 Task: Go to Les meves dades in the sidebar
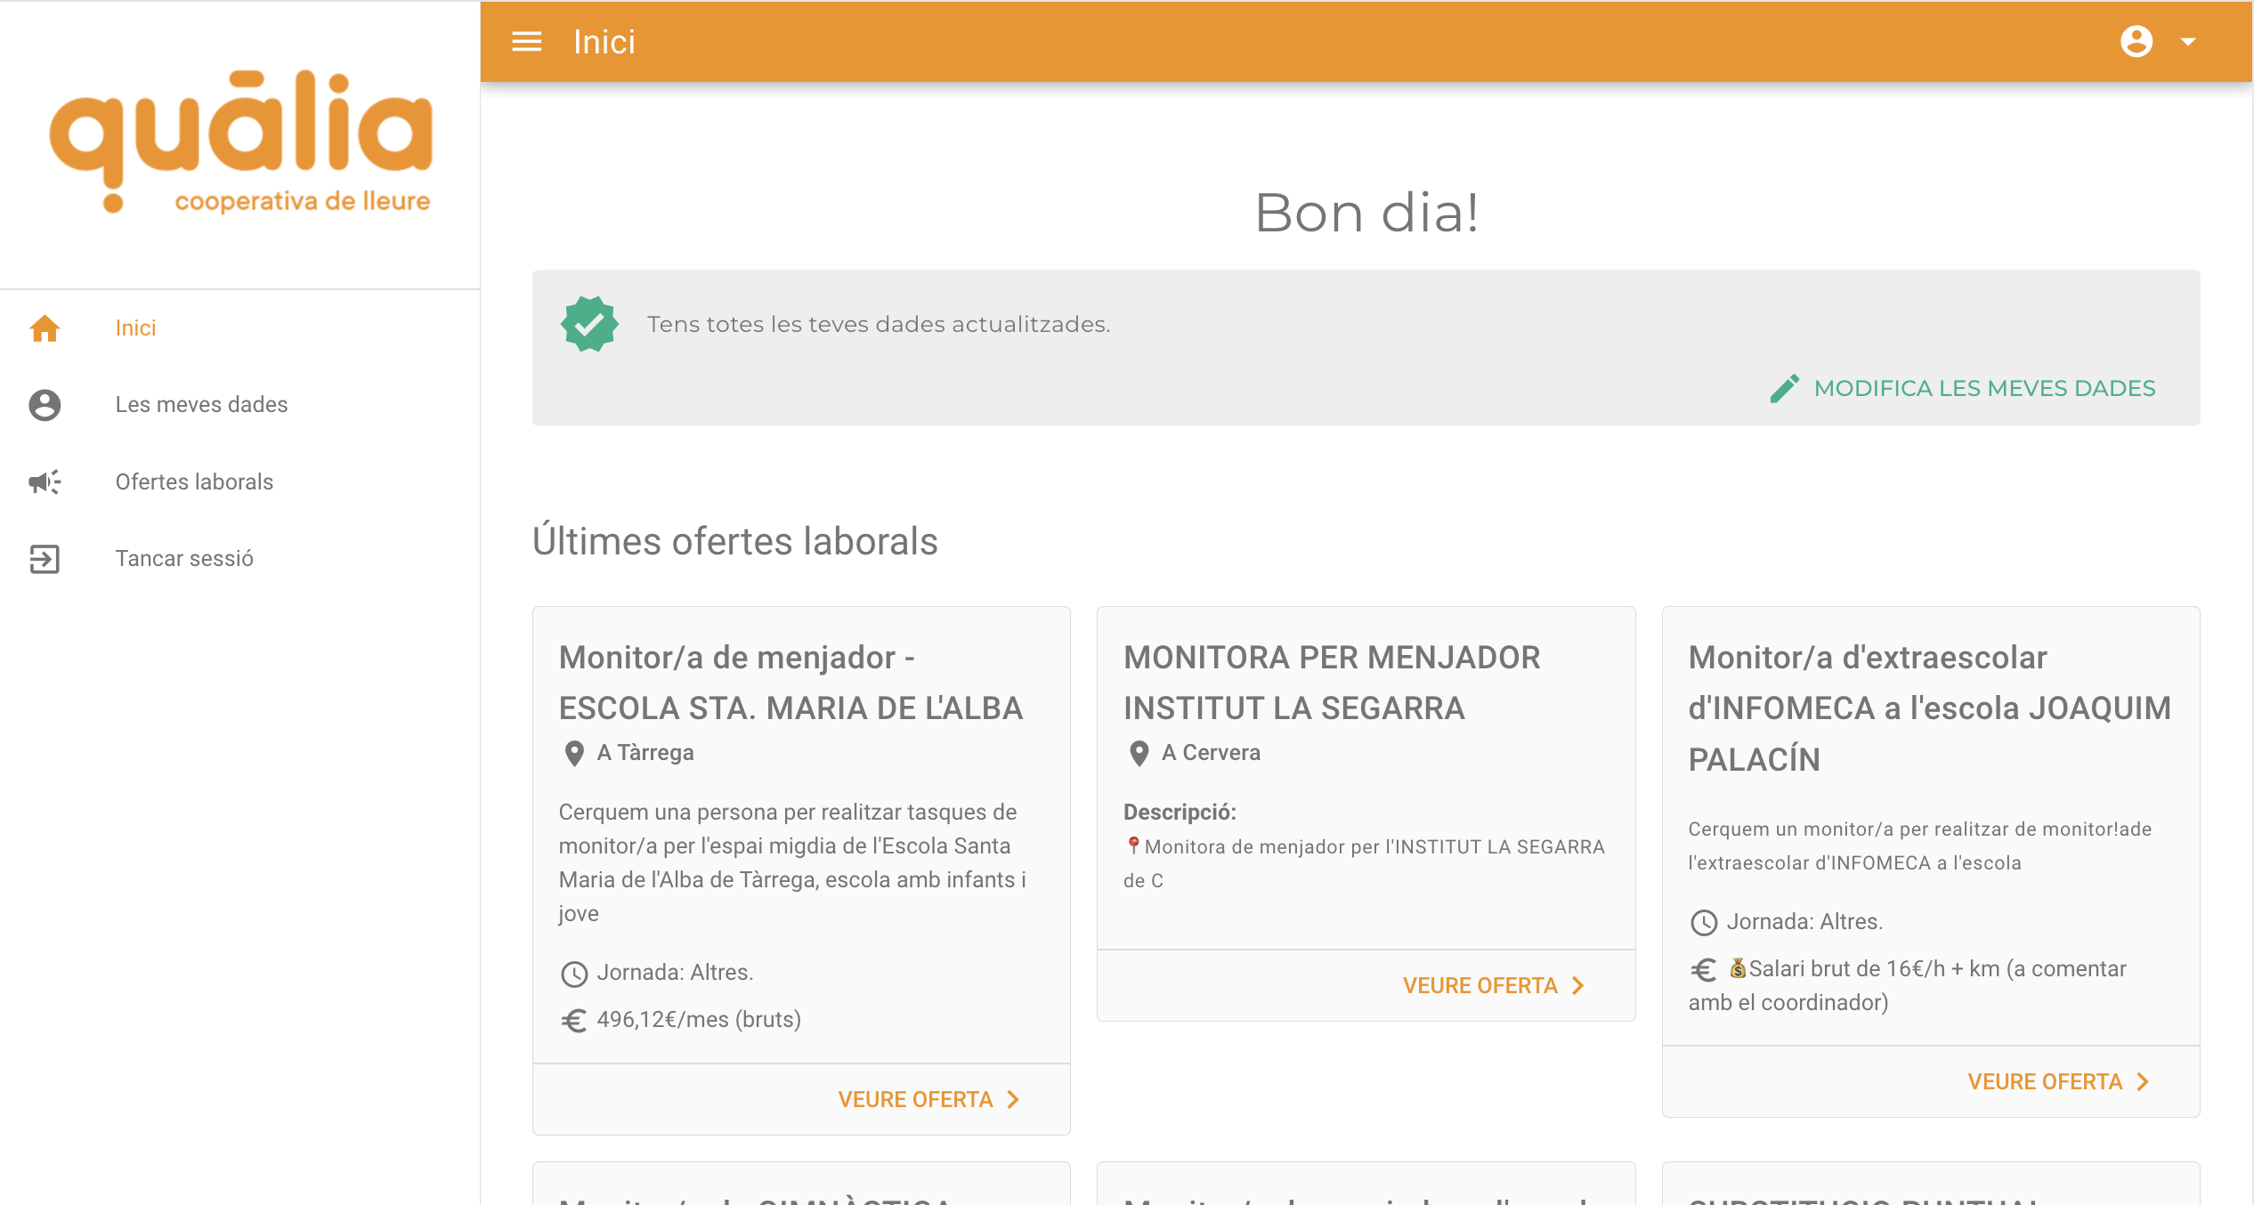201,404
